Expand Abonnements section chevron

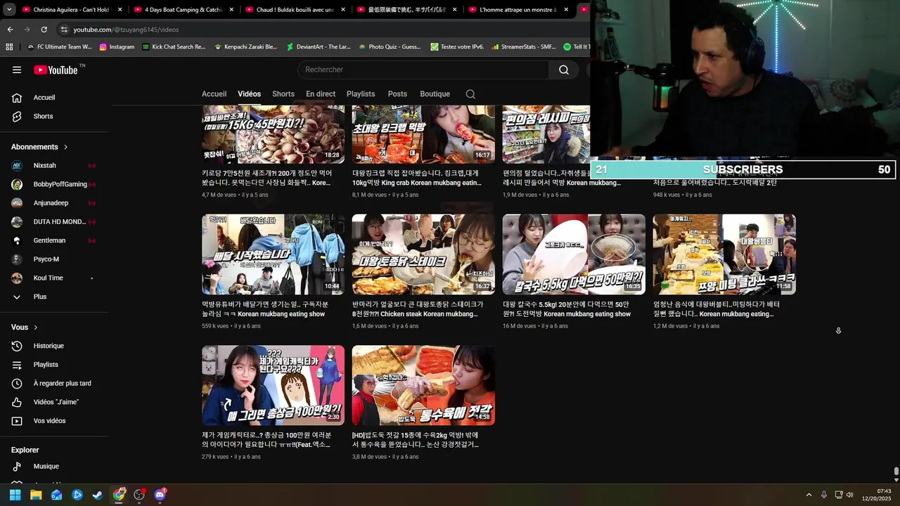pyautogui.click(x=66, y=147)
